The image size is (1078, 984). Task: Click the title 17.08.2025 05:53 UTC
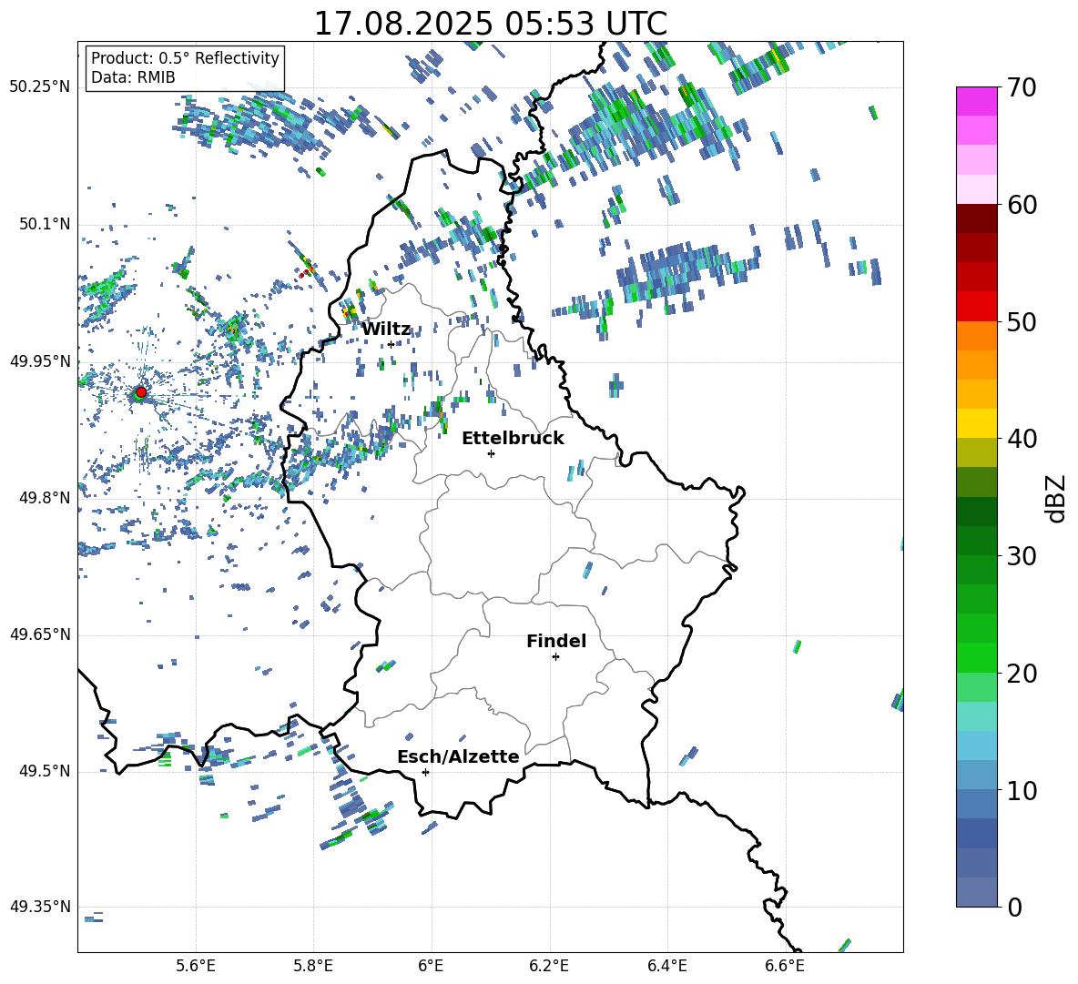(x=490, y=24)
